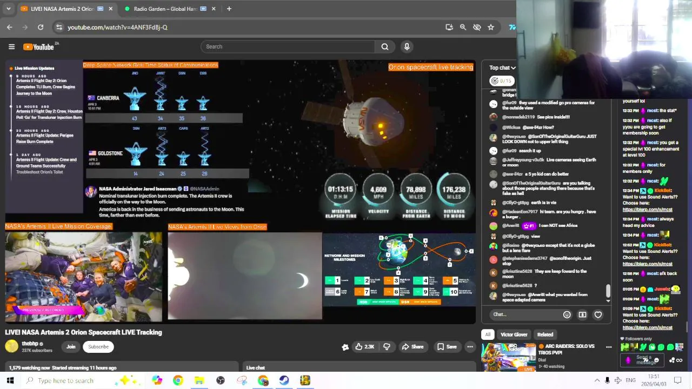692x389 pixels.
Task: Bookmark this page with the star icon
Action: coord(491,27)
